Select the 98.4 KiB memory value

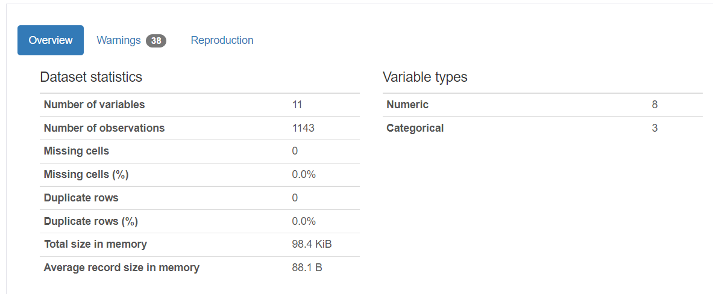coord(312,244)
